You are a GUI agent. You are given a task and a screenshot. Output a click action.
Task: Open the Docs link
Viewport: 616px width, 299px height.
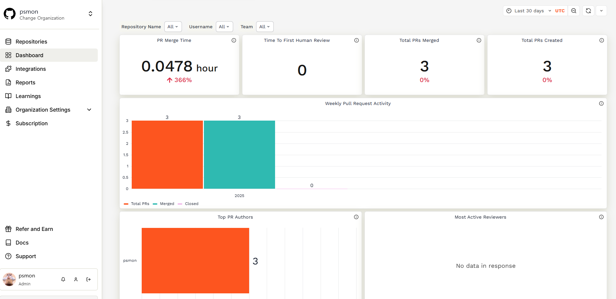tap(22, 243)
